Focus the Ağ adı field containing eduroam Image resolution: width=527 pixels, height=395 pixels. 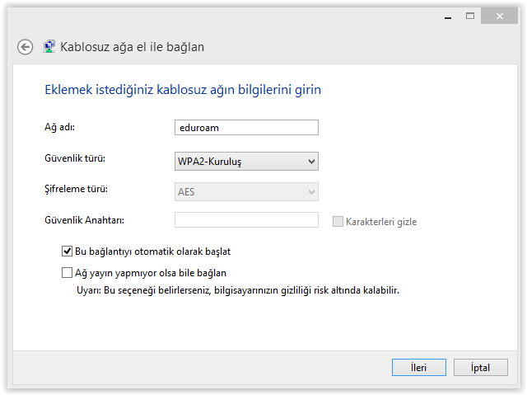tap(246, 128)
